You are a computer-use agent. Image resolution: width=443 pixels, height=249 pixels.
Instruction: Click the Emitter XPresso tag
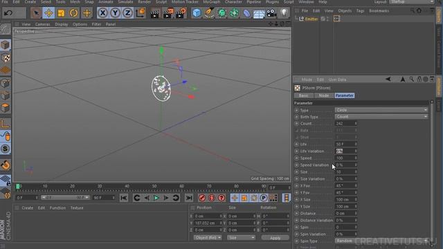[336, 19]
